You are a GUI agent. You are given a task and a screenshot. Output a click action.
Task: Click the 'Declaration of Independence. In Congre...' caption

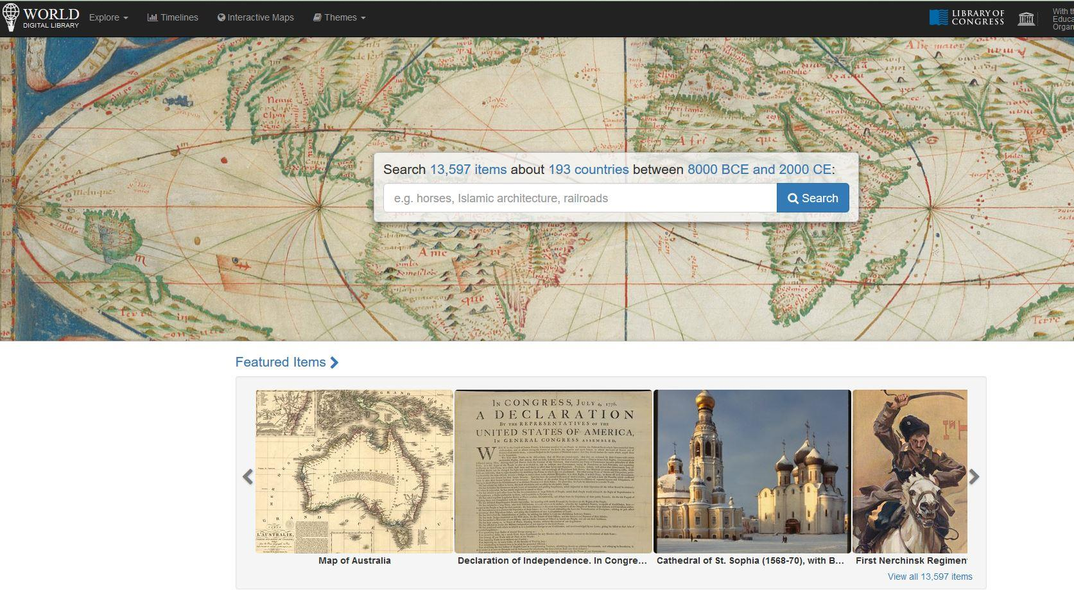[553, 560]
